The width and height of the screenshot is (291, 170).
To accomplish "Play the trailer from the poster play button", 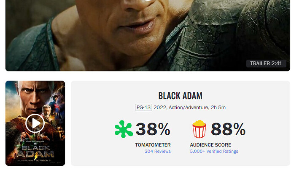I will point(35,123).
